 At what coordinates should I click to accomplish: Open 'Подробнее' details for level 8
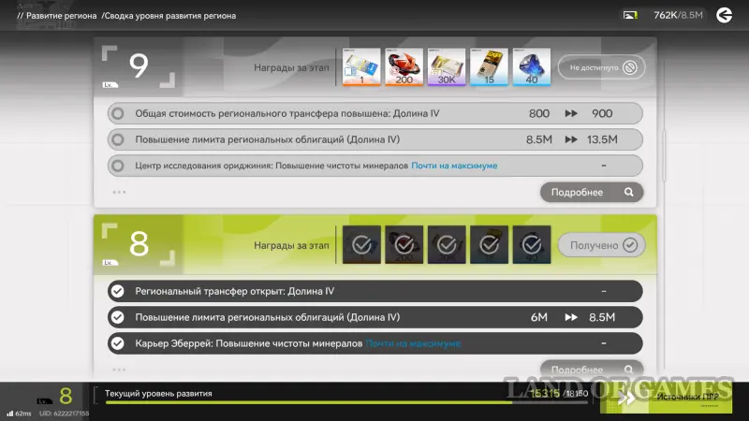pos(592,370)
